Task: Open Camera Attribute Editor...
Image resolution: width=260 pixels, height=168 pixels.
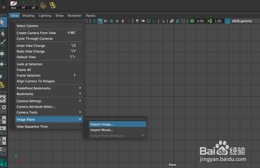Action: 49,107
